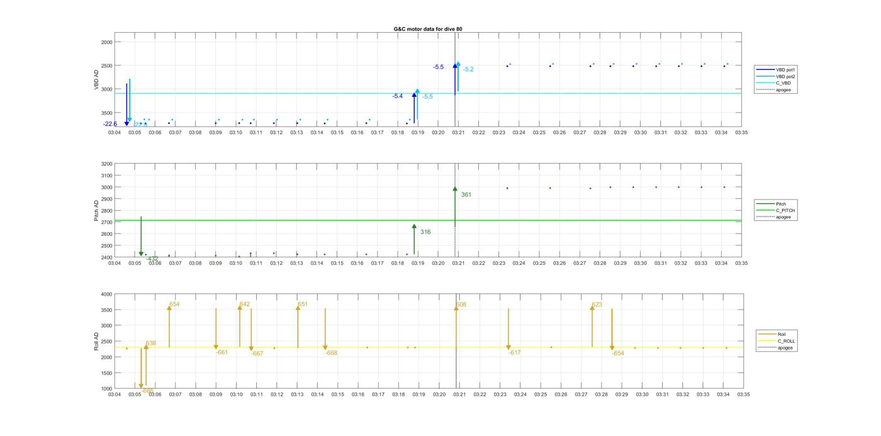This screenshot has width=881, height=436.
Task: Click the "-22.6" VBD data label
Action: [x=110, y=124]
